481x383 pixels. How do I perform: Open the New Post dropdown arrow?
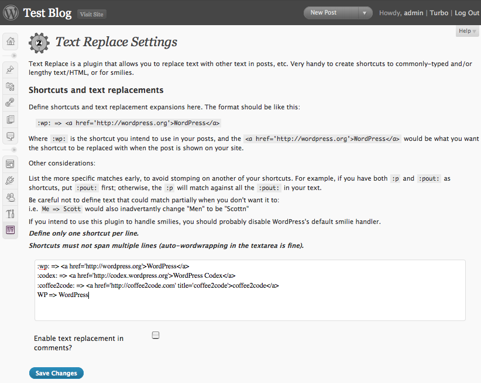click(x=365, y=13)
